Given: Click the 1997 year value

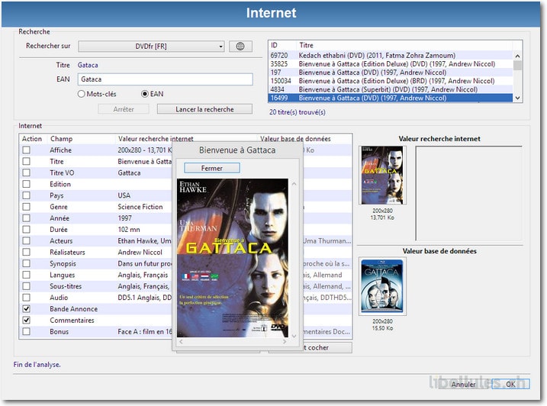Looking at the screenshot, I should pos(124,218).
